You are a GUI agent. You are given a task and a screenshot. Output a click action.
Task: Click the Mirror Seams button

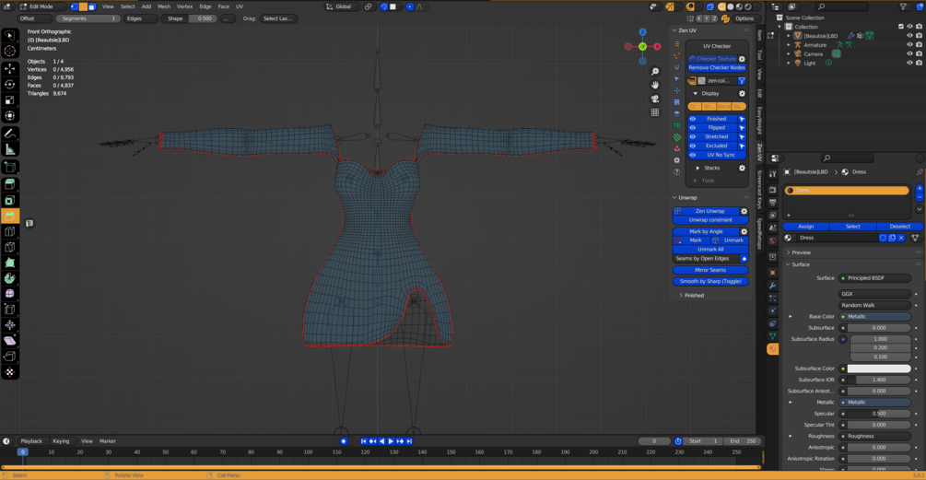coord(709,270)
